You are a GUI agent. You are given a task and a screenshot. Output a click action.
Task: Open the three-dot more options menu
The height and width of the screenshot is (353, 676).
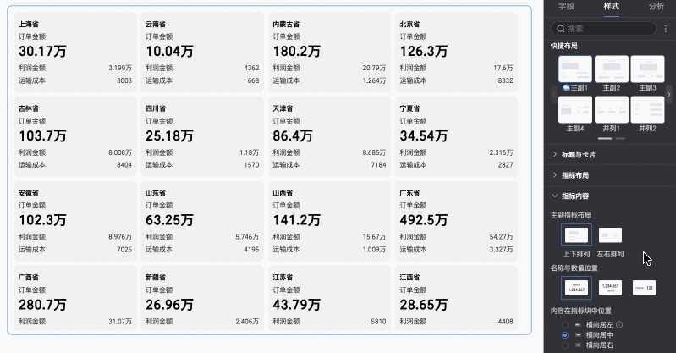666,29
